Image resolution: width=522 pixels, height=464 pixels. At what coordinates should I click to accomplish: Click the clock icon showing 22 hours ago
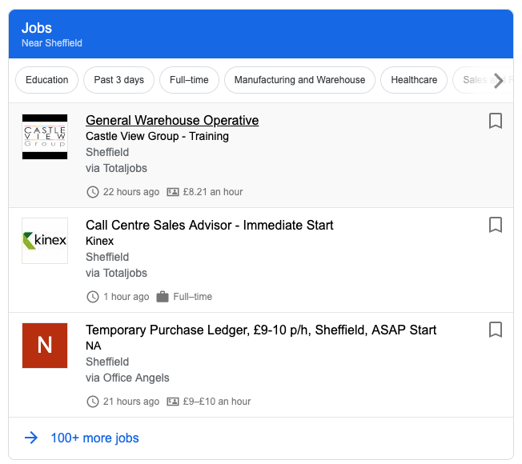93,192
